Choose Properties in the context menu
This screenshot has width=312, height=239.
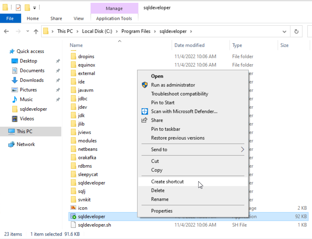click(193, 211)
